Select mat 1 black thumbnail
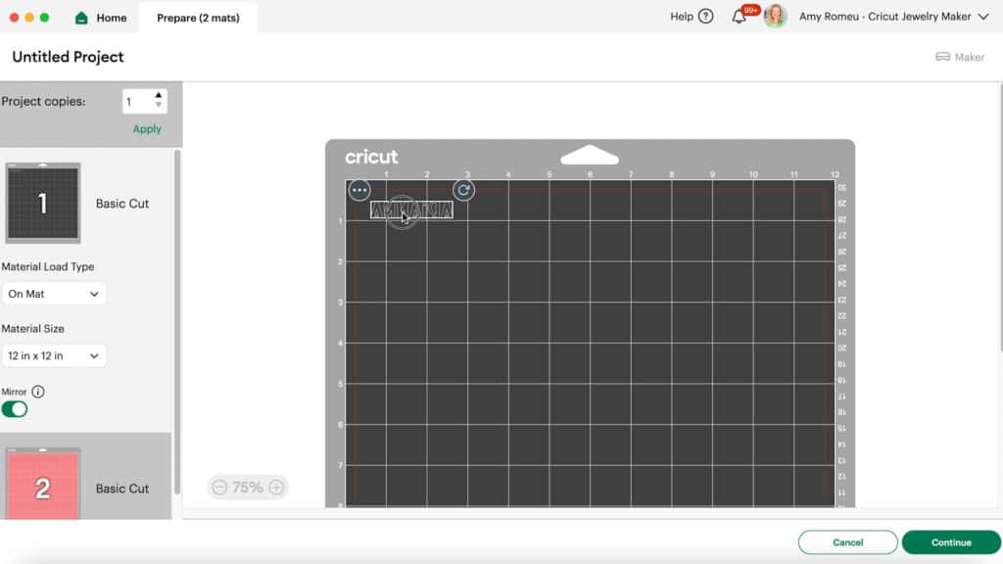The height and width of the screenshot is (564, 1003). click(43, 204)
